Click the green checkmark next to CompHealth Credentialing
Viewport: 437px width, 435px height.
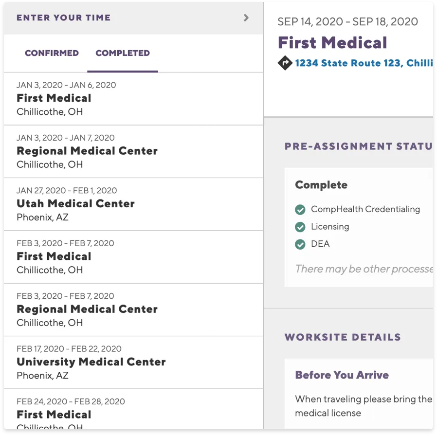(x=300, y=210)
